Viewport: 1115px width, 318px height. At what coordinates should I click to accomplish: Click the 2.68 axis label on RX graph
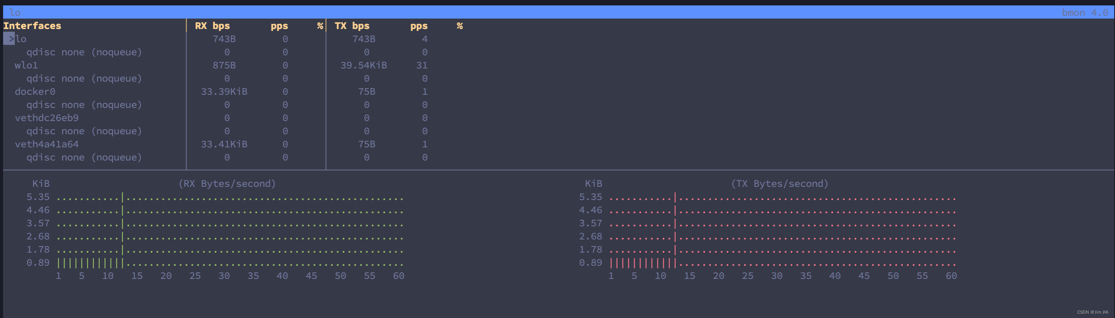(x=38, y=236)
